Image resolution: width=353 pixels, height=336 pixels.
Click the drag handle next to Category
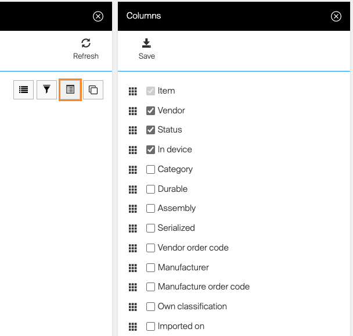click(x=132, y=169)
